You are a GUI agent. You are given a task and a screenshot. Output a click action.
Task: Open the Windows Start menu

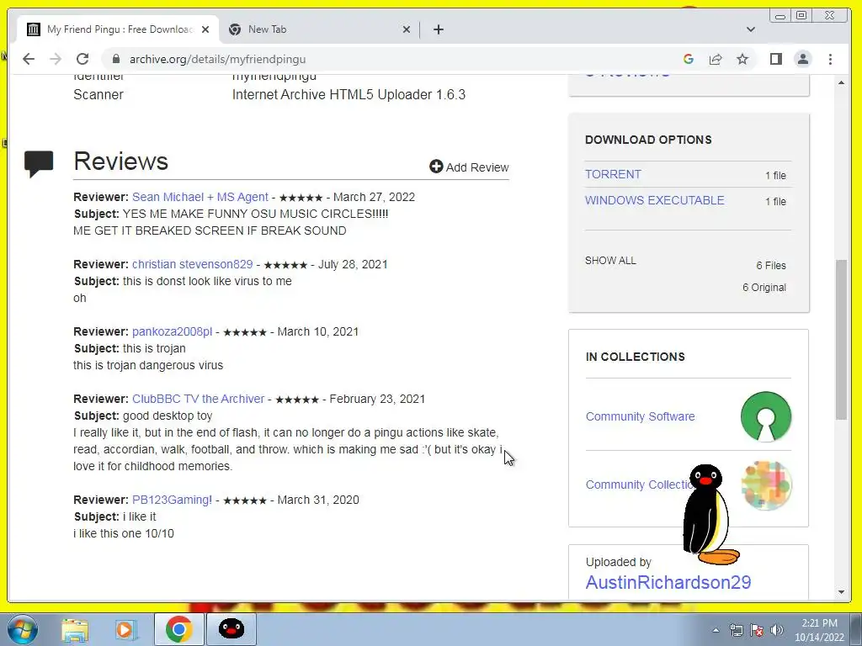(x=22, y=629)
